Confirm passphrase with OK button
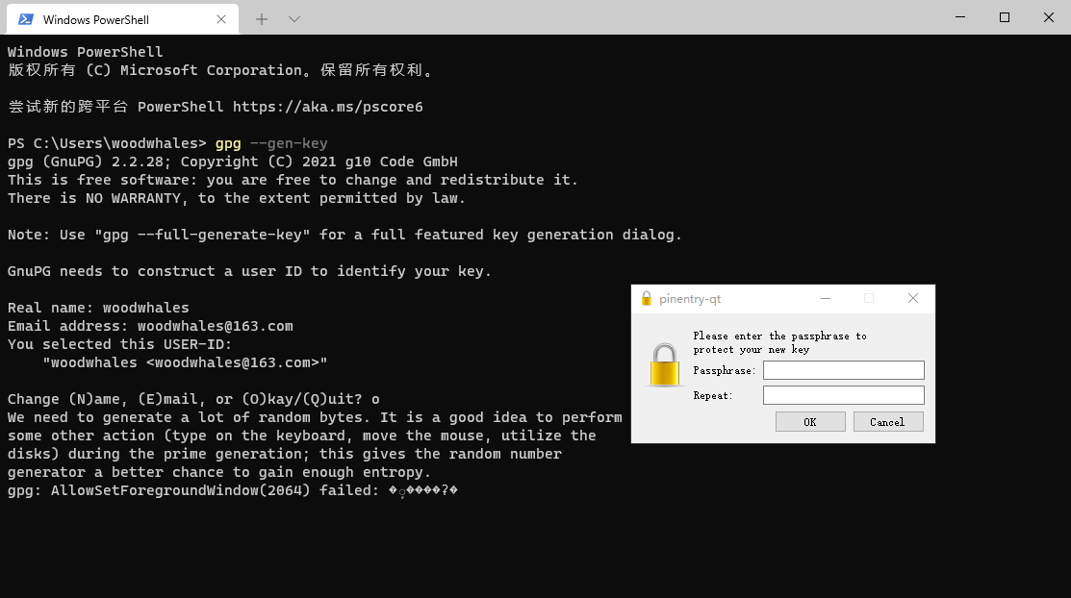 [810, 422]
